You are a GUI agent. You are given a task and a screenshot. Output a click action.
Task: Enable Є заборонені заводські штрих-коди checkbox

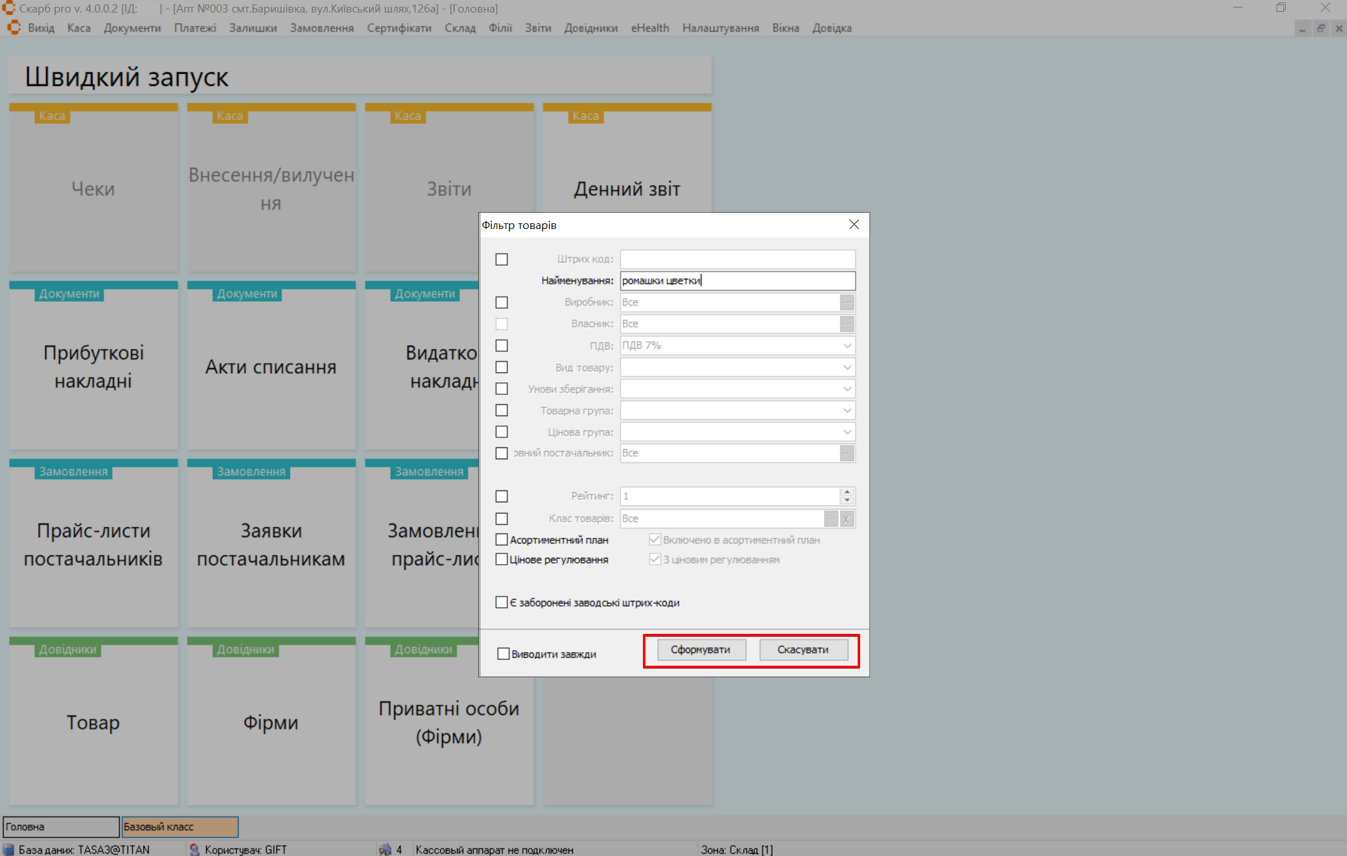pos(502,603)
